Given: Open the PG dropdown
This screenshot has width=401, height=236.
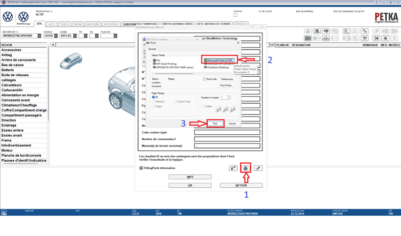Looking at the screenshot, I should pyautogui.click(x=86, y=36).
